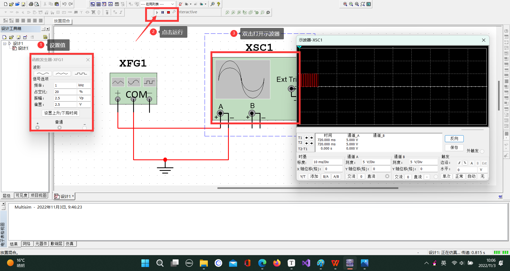The image size is (510, 271).
Task: Toggle external trigger radio (外触发)
Action: point(482,151)
